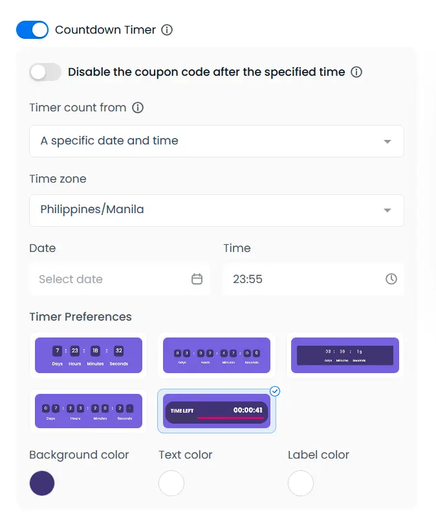Viewport: 436px width, 526px height.
Task: Click the info icon beside Countdown Timer
Action: point(167,30)
